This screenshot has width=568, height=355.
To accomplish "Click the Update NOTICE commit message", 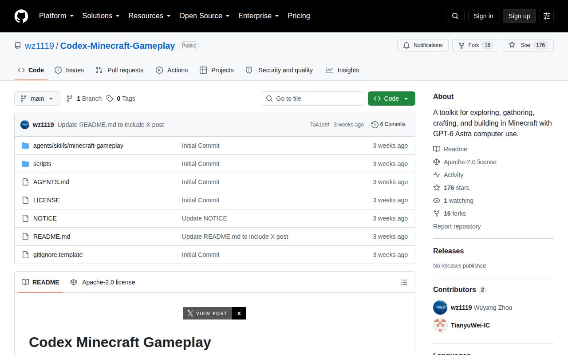I will pos(205,218).
